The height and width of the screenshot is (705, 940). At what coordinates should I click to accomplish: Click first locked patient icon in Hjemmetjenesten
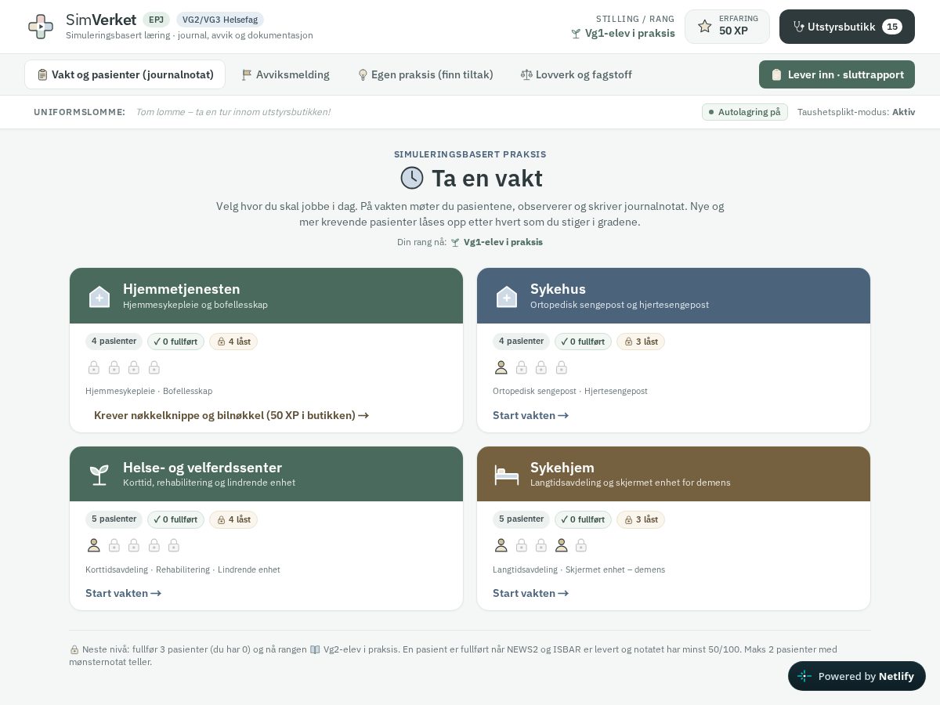pos(94,367)
